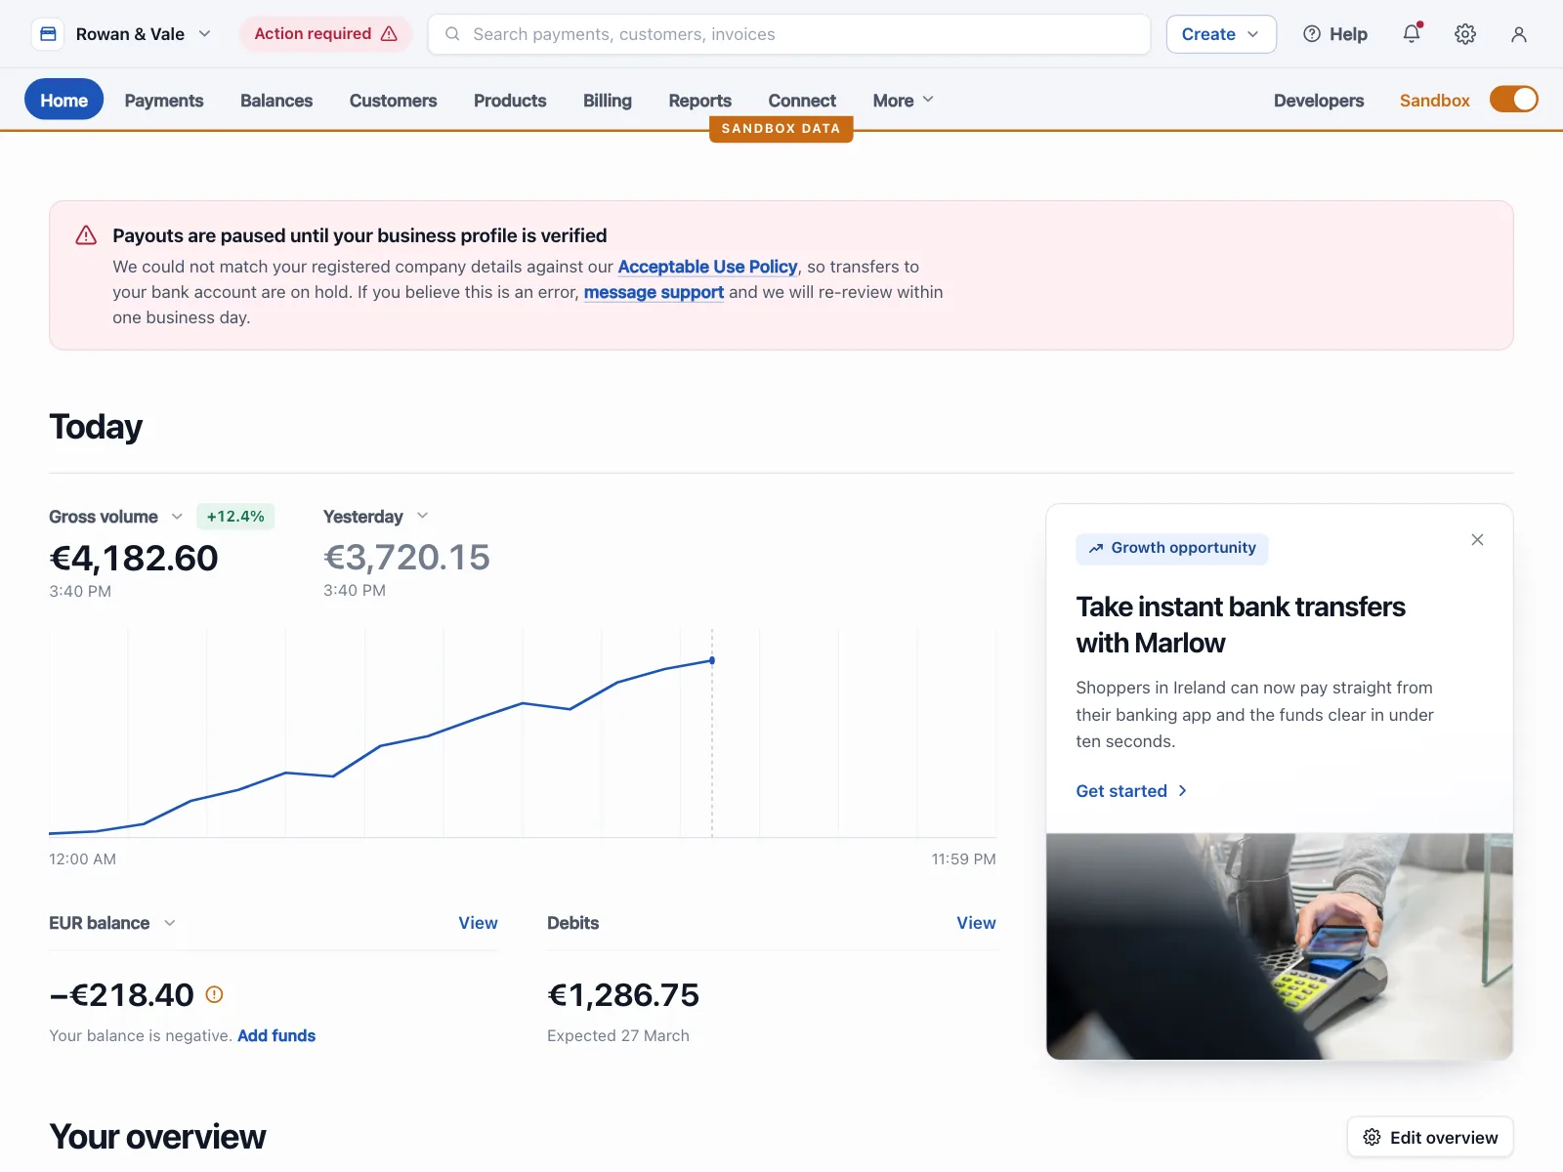Click the €3,720.15 yesterday value

coord(406,557)
